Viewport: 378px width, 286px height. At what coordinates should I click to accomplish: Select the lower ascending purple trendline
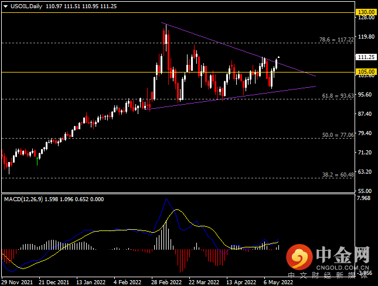pos(234,97)
